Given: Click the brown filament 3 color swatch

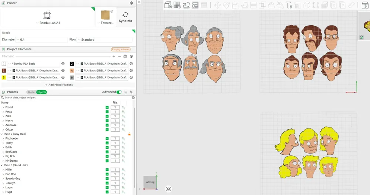Looking at the screenshot, I should pos(4,71).
